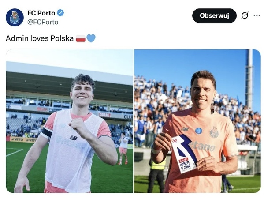Click the Grok slashed-circle icon
Screen dimensions: 264x199
245,16
